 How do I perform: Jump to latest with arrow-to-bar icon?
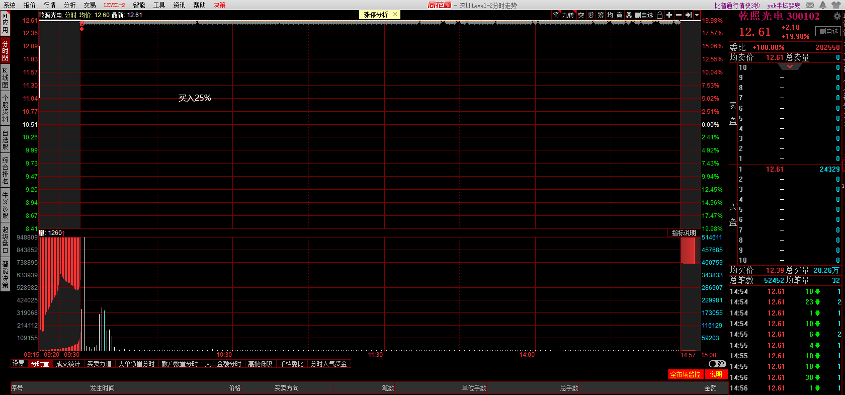tap(688, 15)
